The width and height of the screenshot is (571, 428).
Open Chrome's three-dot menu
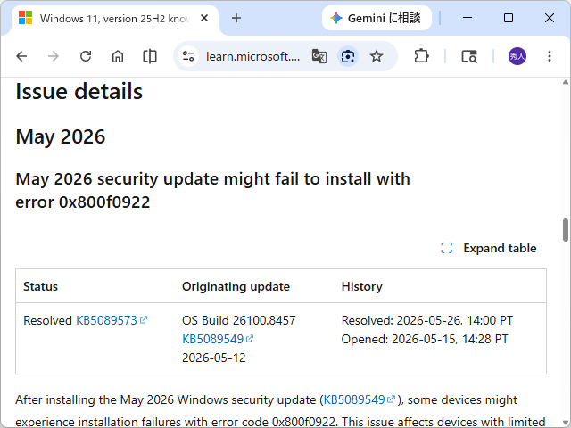[550, 56]
